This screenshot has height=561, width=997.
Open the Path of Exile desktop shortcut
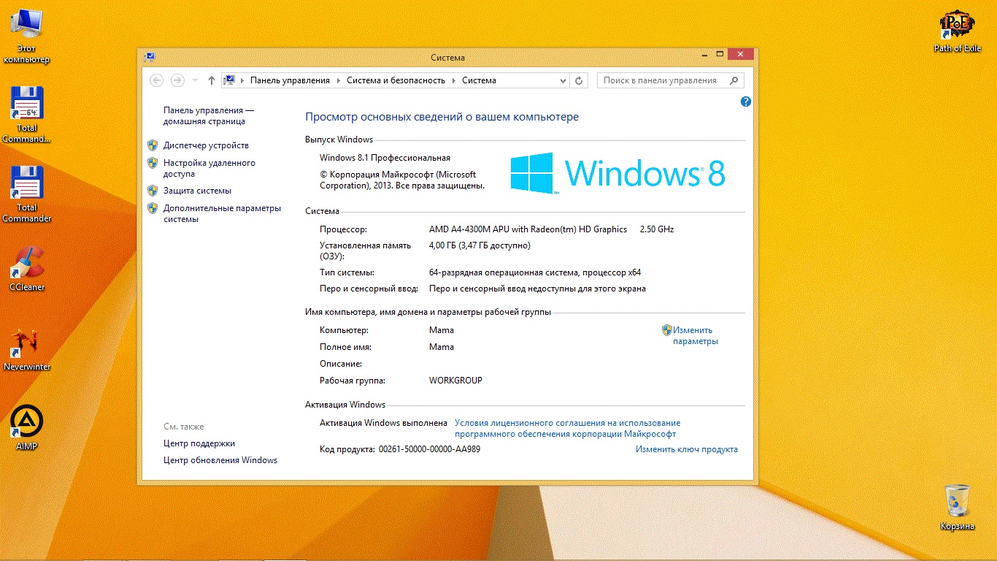click(x=957, y=27)
